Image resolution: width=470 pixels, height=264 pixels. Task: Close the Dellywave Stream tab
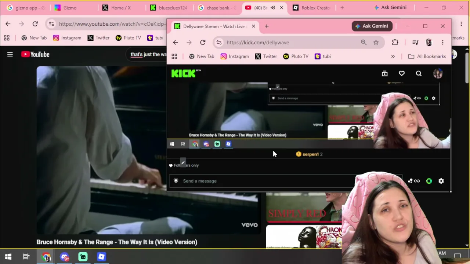(253, 26)
